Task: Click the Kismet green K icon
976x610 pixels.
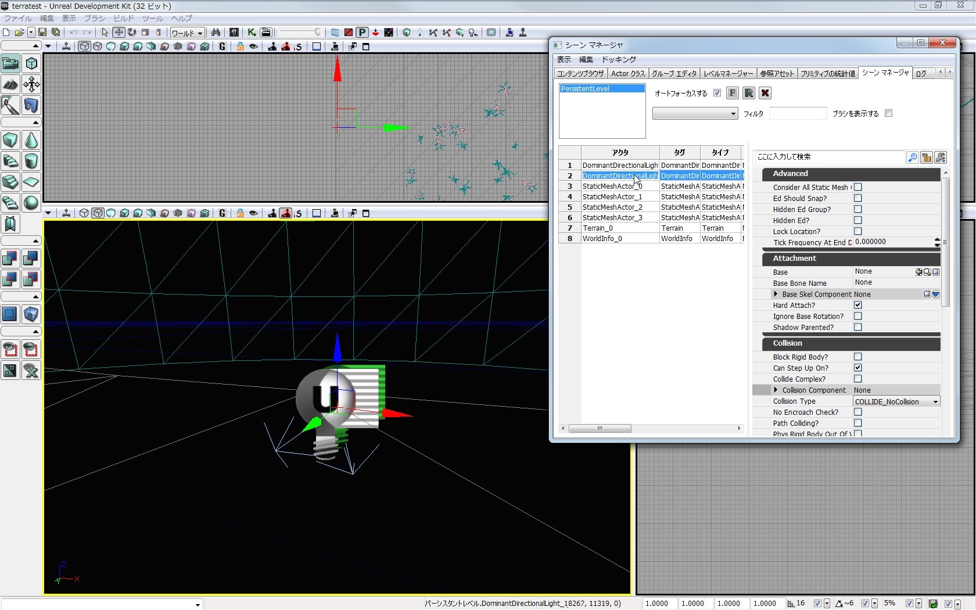Action: click(252, 33)
